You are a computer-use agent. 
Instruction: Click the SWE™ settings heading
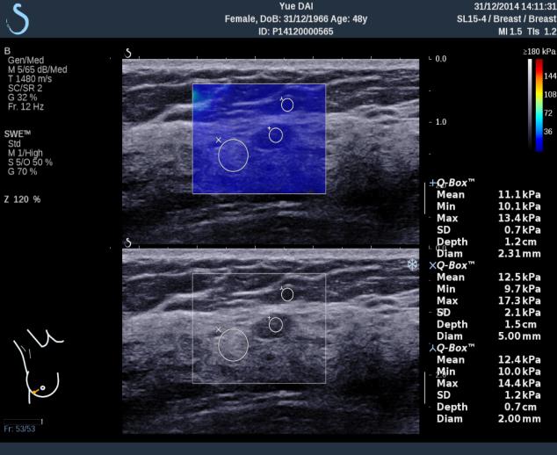[18, 134]
